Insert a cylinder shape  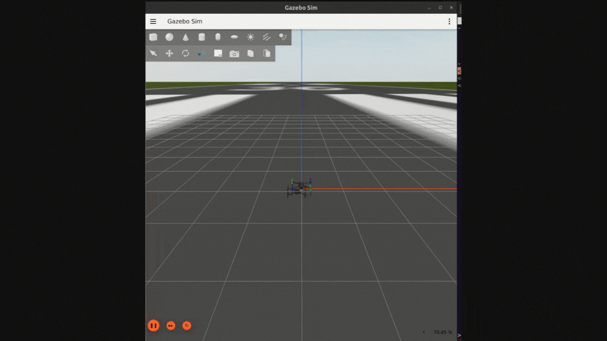[202, 37]
